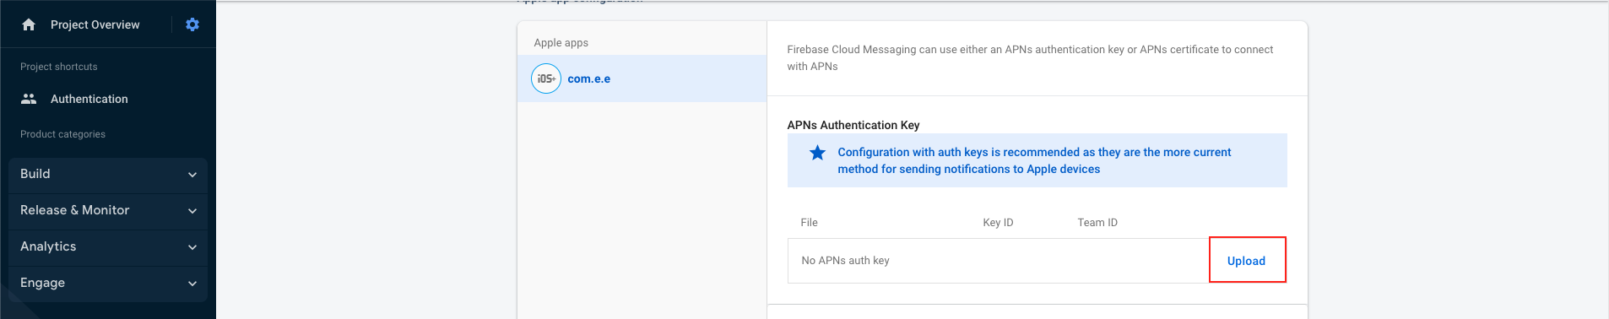The width and height of the screenshot is (1609, 319).
Task: Open the Analytics section label
Action: (48, 246)
